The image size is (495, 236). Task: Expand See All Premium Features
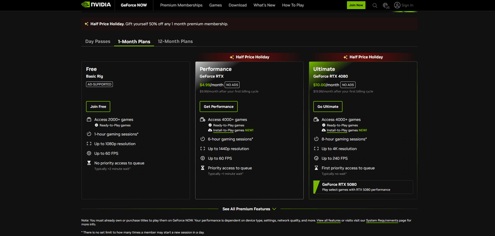click(246, 209)
